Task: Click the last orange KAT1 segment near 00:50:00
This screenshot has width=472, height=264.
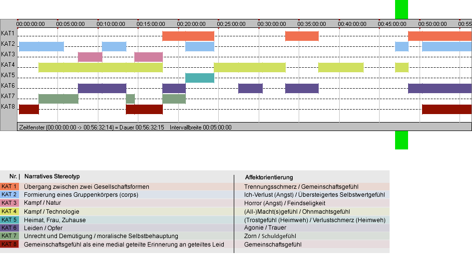Action: (x=440, y=36)
